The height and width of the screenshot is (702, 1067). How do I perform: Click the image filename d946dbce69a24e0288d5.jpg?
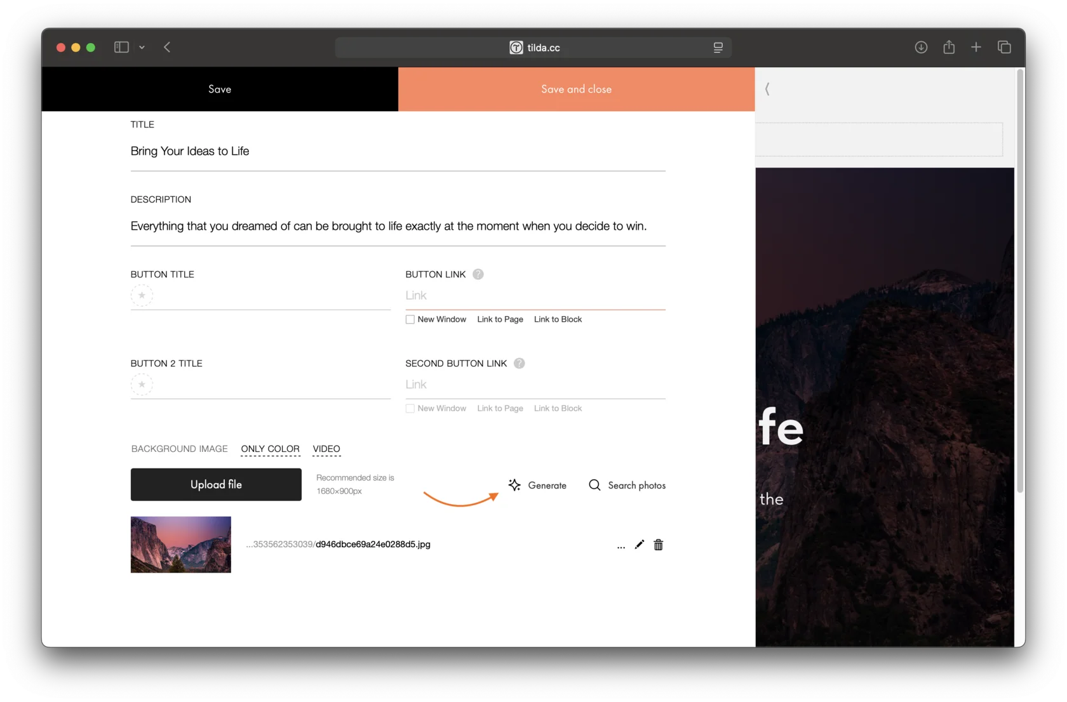tap(373, 544)
